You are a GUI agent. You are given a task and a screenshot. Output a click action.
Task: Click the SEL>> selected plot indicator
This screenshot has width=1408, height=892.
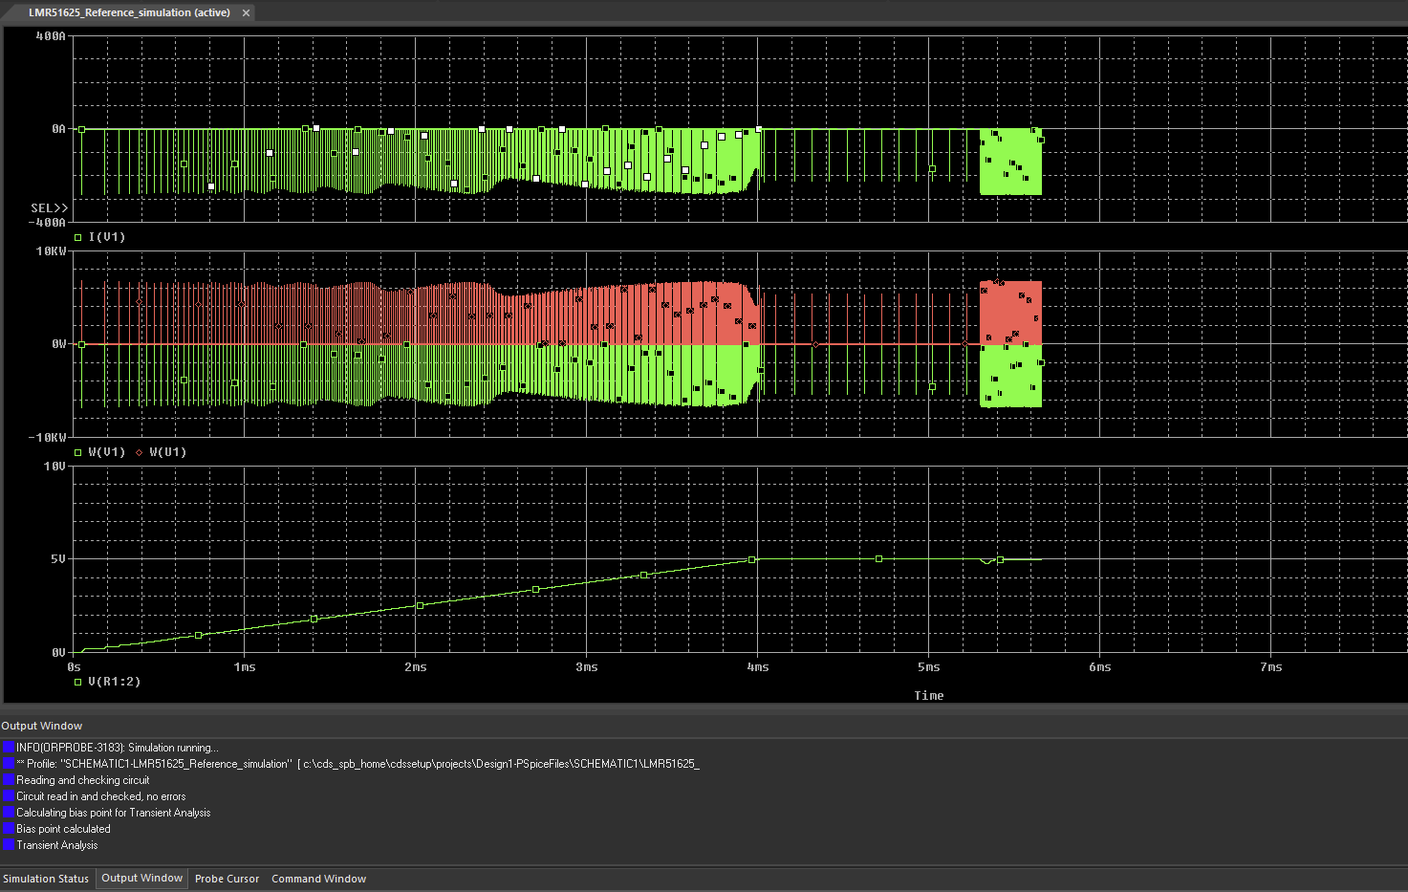click(x=49, y=207)
